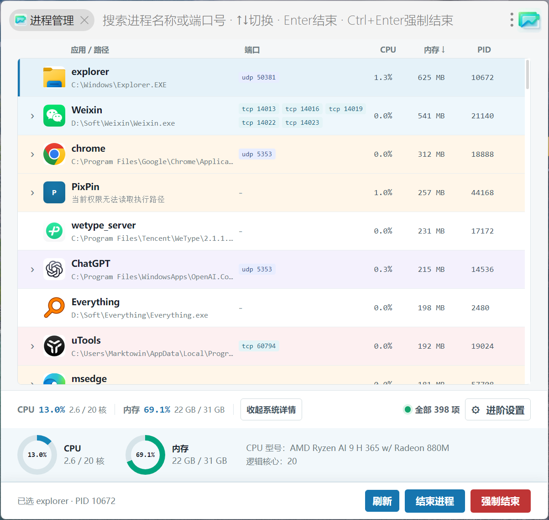Select the explorer process name
This screenshot has height=520, width=549.
click(x=90, y=72)
